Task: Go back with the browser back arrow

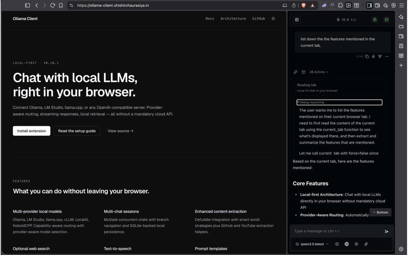Action: pyautogui.click(x=36, y=5)
